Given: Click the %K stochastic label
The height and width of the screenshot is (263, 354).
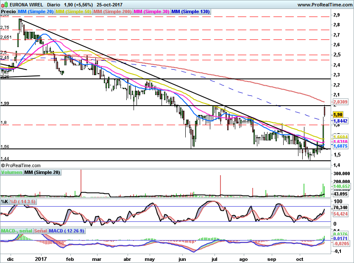Looking at the screenshot, I should coord(5,201).
